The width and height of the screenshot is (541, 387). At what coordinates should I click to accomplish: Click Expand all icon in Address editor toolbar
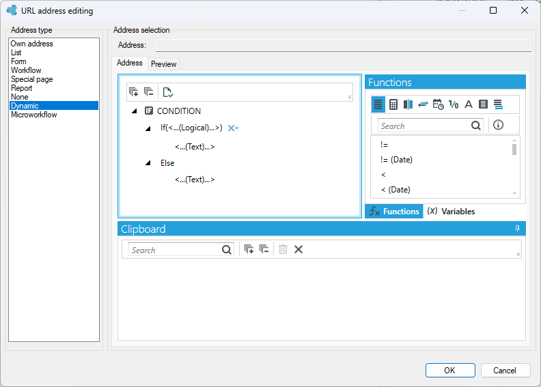(133, 92)
